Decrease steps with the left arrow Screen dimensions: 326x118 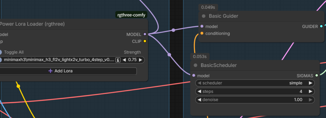tap(199, 91)
